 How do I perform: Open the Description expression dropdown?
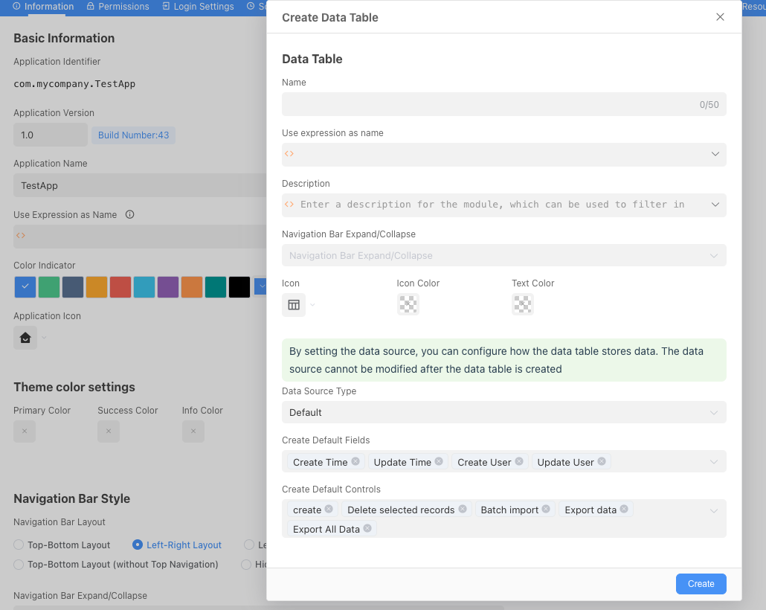point(713,204)
